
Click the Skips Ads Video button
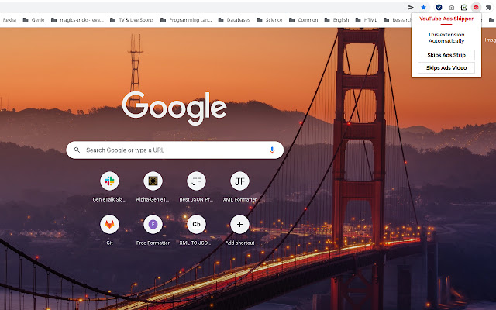446,67
